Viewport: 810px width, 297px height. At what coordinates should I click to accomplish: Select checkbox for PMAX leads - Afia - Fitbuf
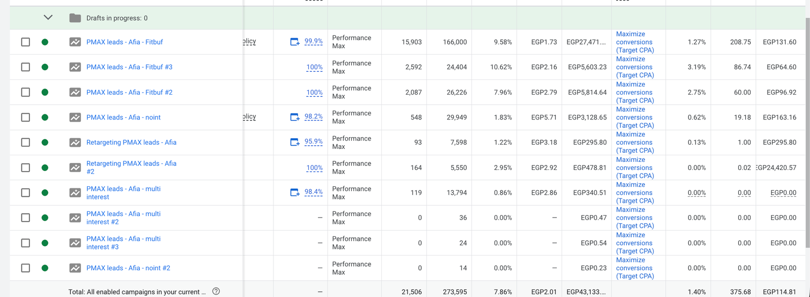coord(25,42)
